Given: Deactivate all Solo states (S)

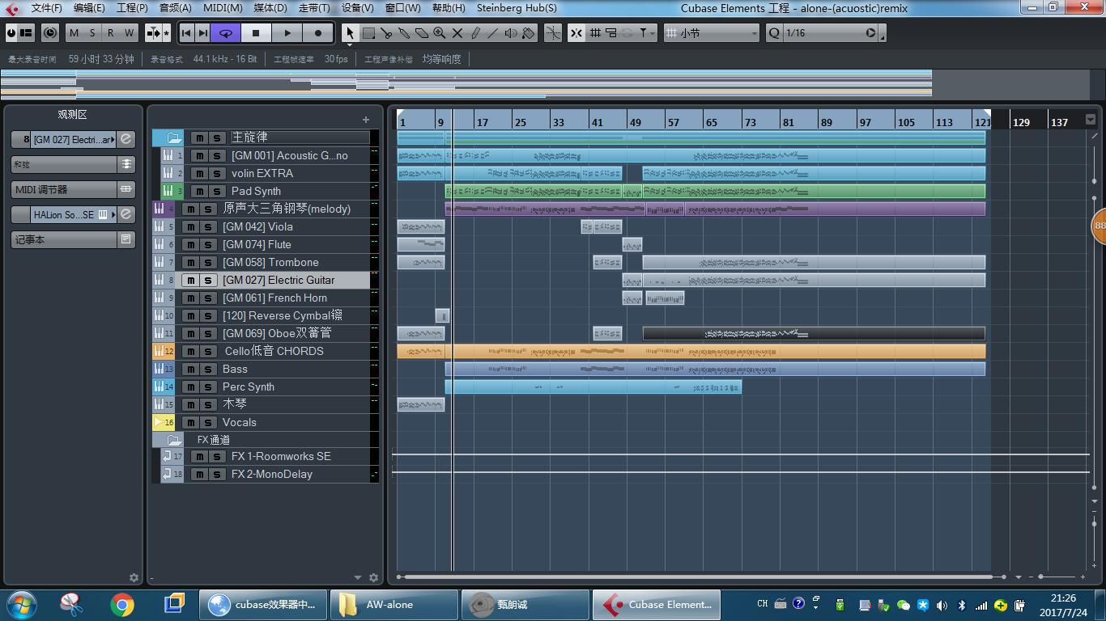Looking at the screenshot, I should point(92,33).
